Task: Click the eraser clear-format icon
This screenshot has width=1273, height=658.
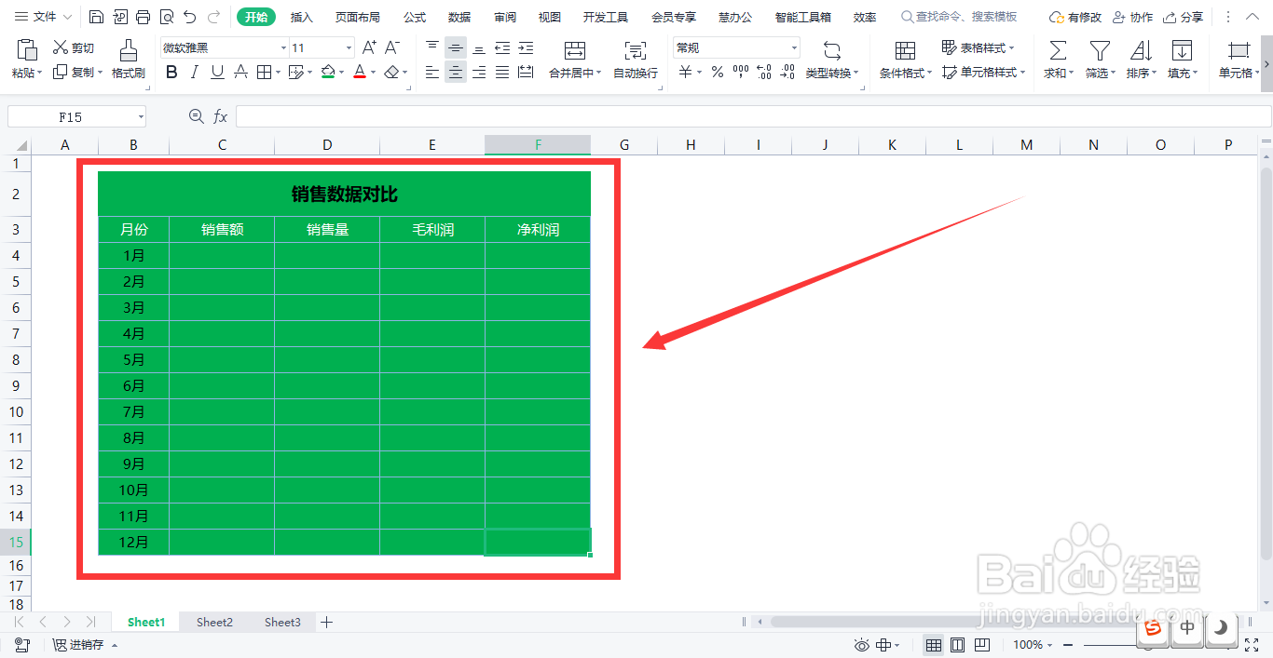Action: coord(392,72)
